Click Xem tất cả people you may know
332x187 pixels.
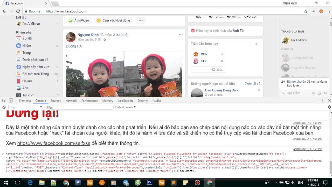(253, 84)
